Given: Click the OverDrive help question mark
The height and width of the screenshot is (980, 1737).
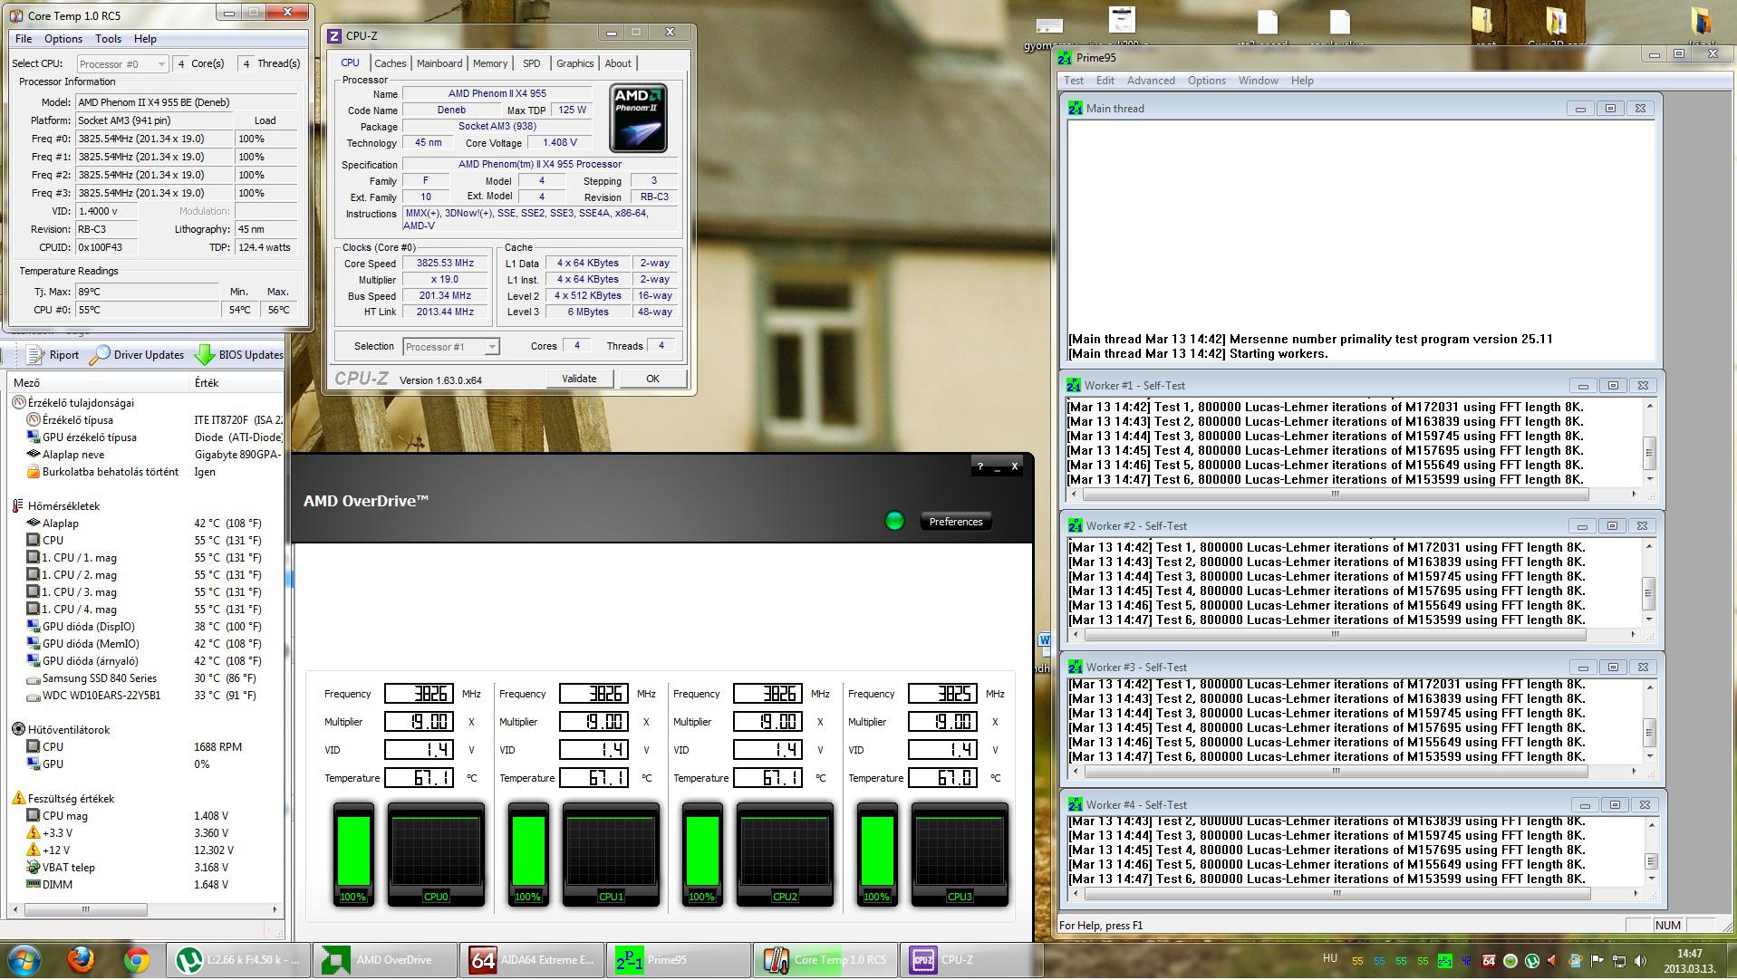Looking at the screenshot, I should (x=979, y=466).
